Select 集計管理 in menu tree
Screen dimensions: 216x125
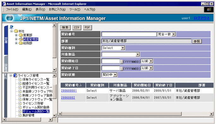[28, 115]
